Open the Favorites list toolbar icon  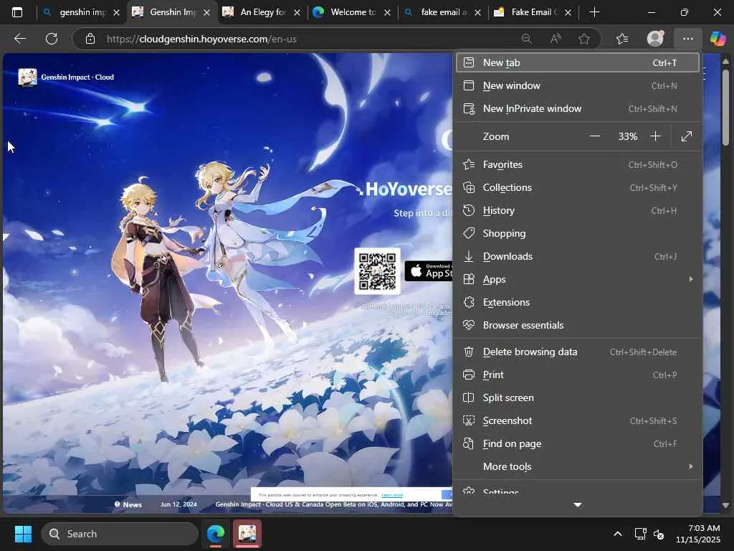[x=622, y=39]
